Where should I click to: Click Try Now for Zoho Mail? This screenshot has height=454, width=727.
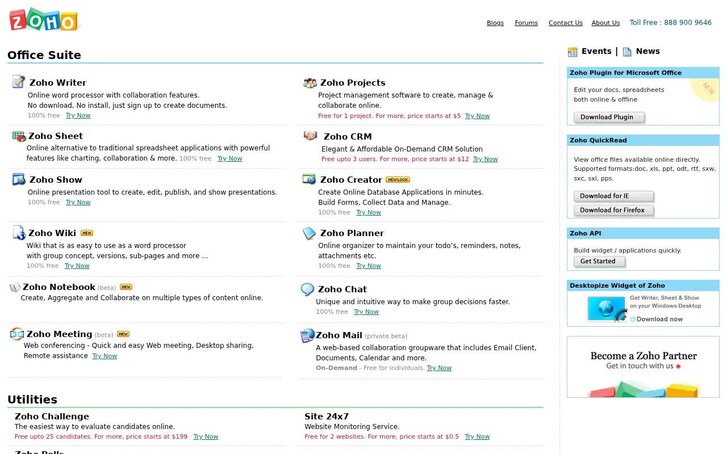pyautogui.click(x=439, y=368)
